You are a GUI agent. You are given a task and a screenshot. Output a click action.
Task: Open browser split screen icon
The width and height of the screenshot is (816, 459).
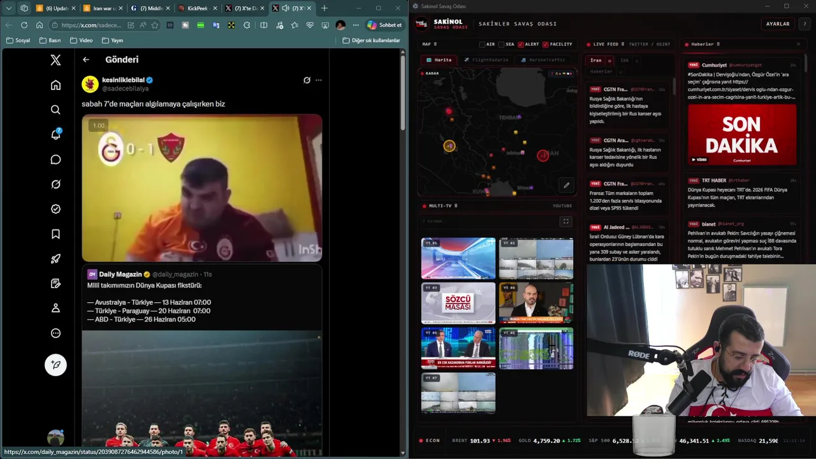(263, 25)
